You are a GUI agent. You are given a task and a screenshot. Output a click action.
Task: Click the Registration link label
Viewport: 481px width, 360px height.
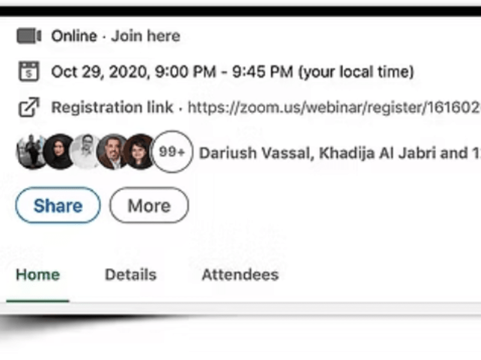pyautogui.click(x=112, y=107)
